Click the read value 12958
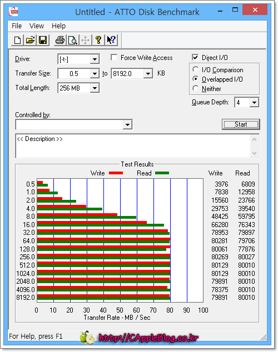The image size is (278, 352). [246, 192]
